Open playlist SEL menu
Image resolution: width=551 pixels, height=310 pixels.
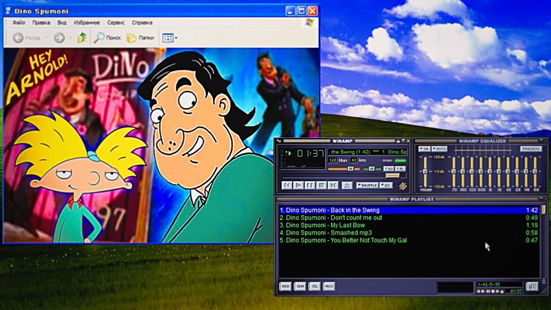click(x=315, y=286)
